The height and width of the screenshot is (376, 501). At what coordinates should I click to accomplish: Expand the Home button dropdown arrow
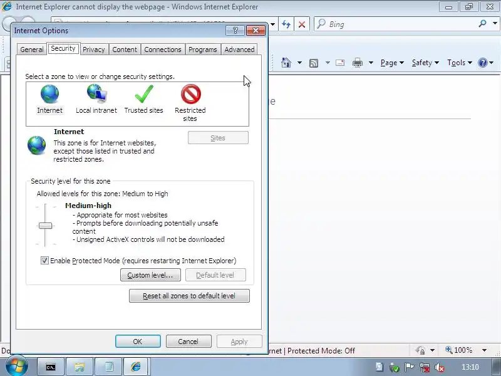tap(299, 63)
